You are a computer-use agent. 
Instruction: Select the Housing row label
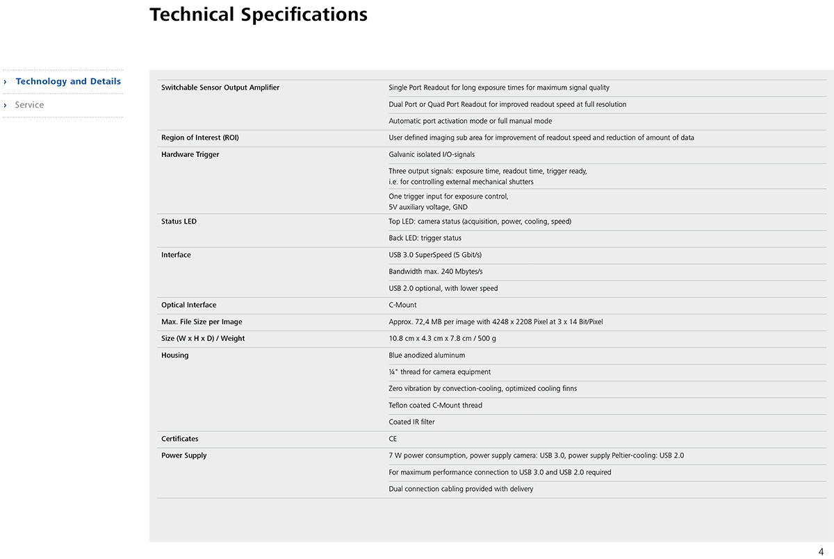[x=175, y=355]
